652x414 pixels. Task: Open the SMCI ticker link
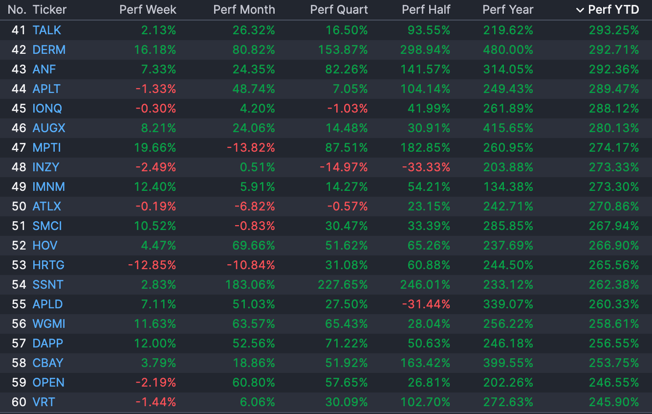click(47, 226)
